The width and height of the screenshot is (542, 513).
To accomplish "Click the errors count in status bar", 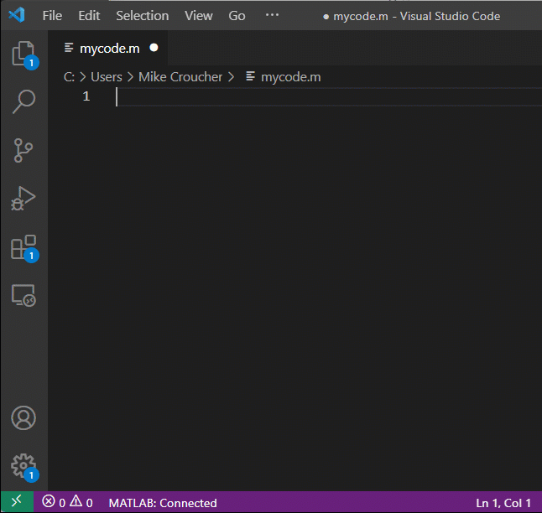I will pyautogui.click(x=56, y=503).
